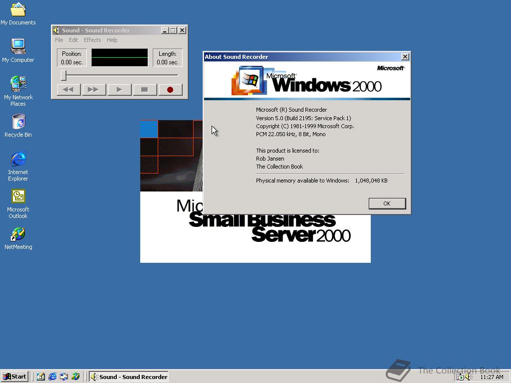
Task: Click OK in About Sound Recorder
Action: click(387, 203)
